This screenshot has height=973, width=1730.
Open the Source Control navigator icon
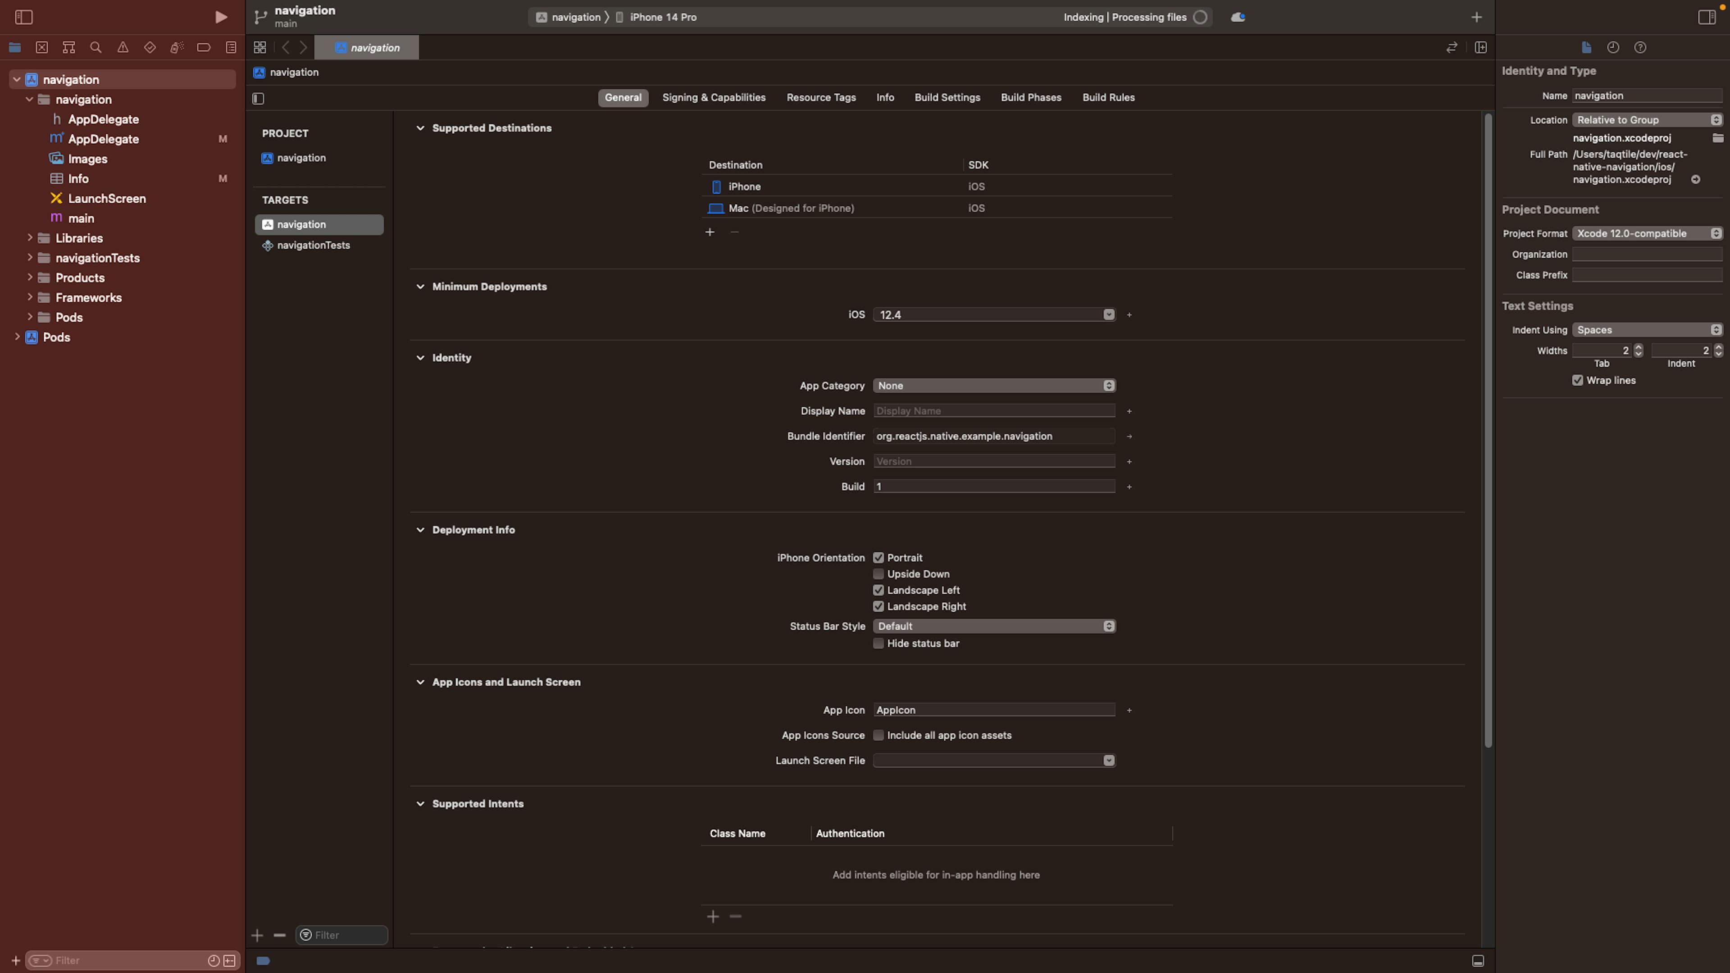(41, 47)
